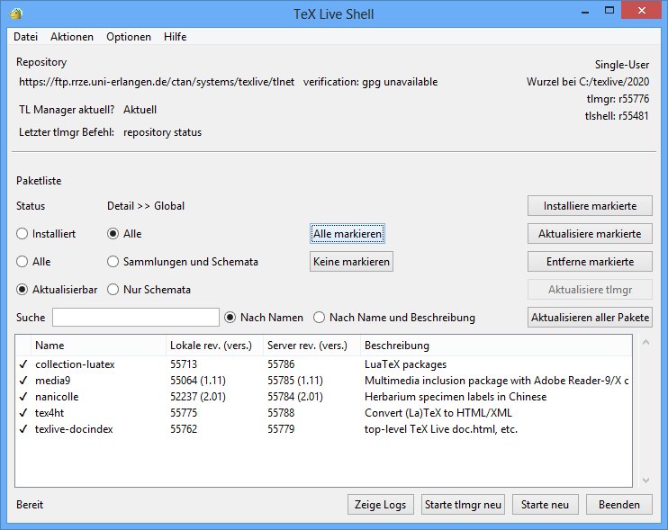Select Nur Schemata radio button

point(113,290)
